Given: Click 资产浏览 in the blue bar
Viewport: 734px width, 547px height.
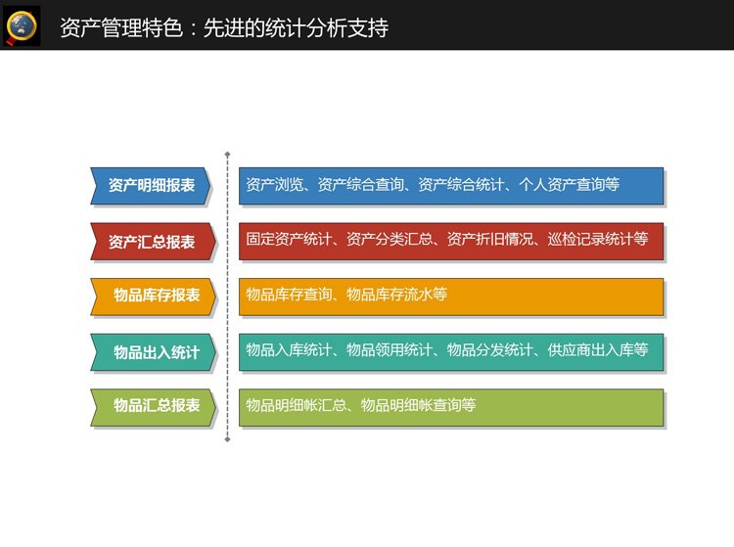Looking at the screenshot, I should pos(275,184).
